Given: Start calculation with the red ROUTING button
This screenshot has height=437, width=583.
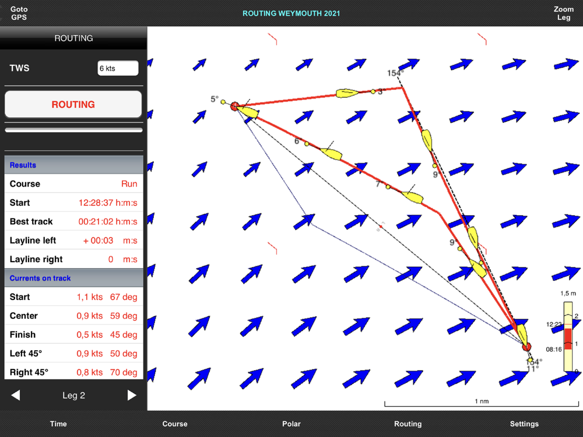Looking at the screenshot, I should 73,104.
